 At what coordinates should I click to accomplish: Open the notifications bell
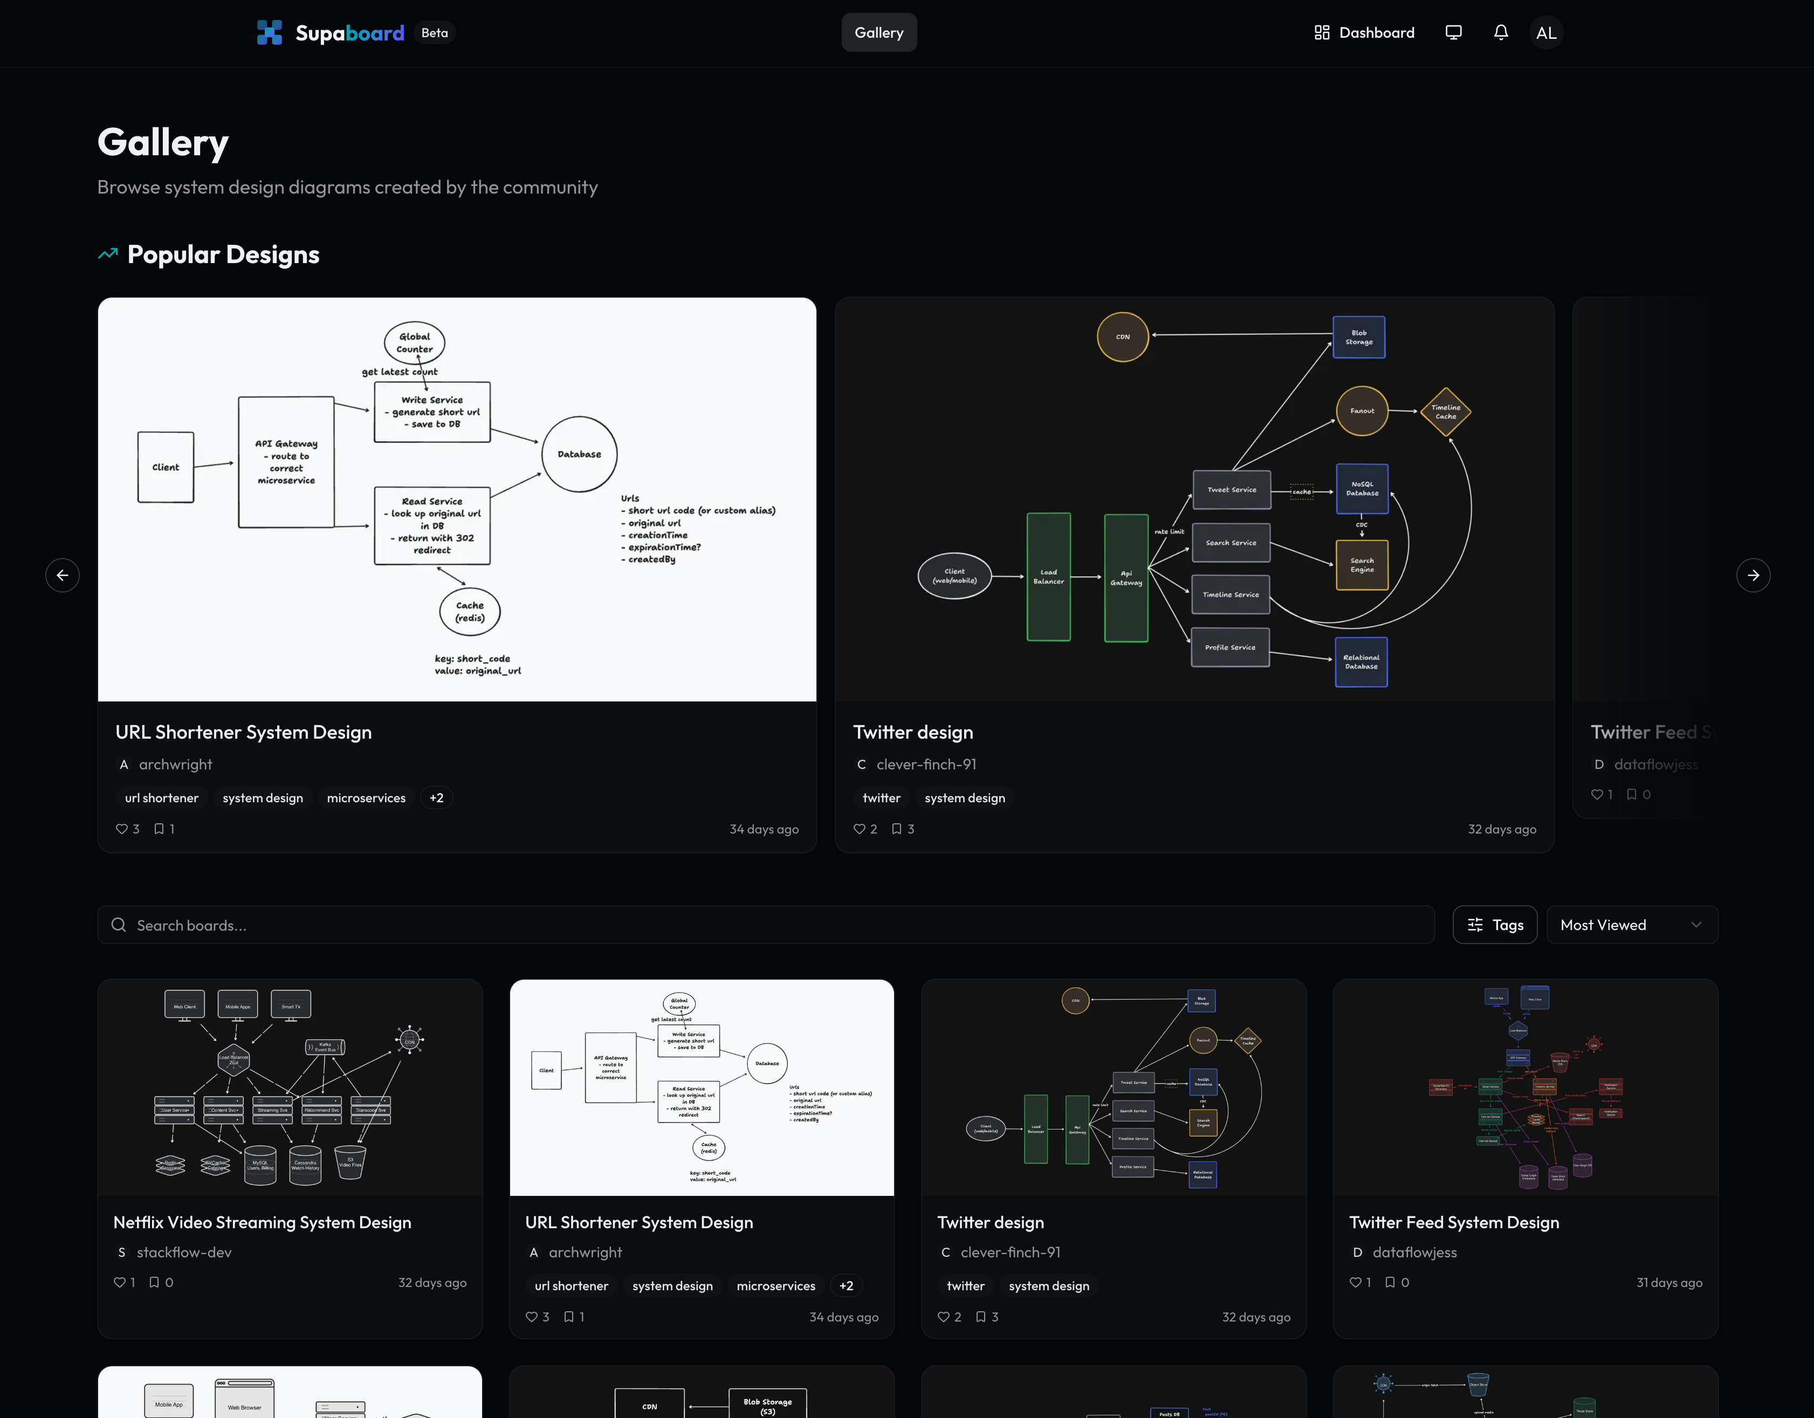click(x=1500, y=32)
